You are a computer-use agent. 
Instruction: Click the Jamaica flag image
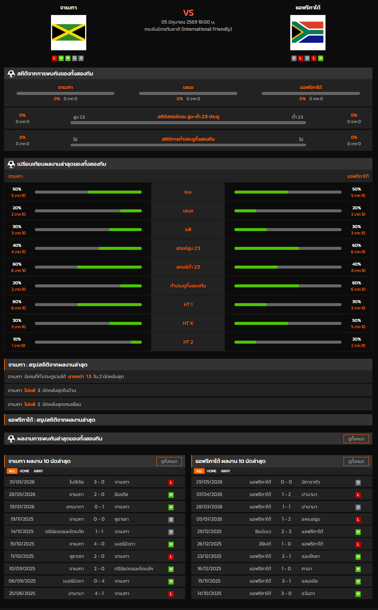pos(69,33)
